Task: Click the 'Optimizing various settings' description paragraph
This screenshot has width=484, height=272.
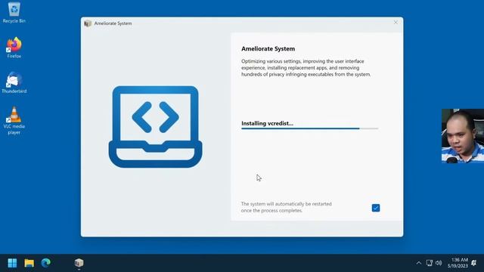Action: click(306, 68)
